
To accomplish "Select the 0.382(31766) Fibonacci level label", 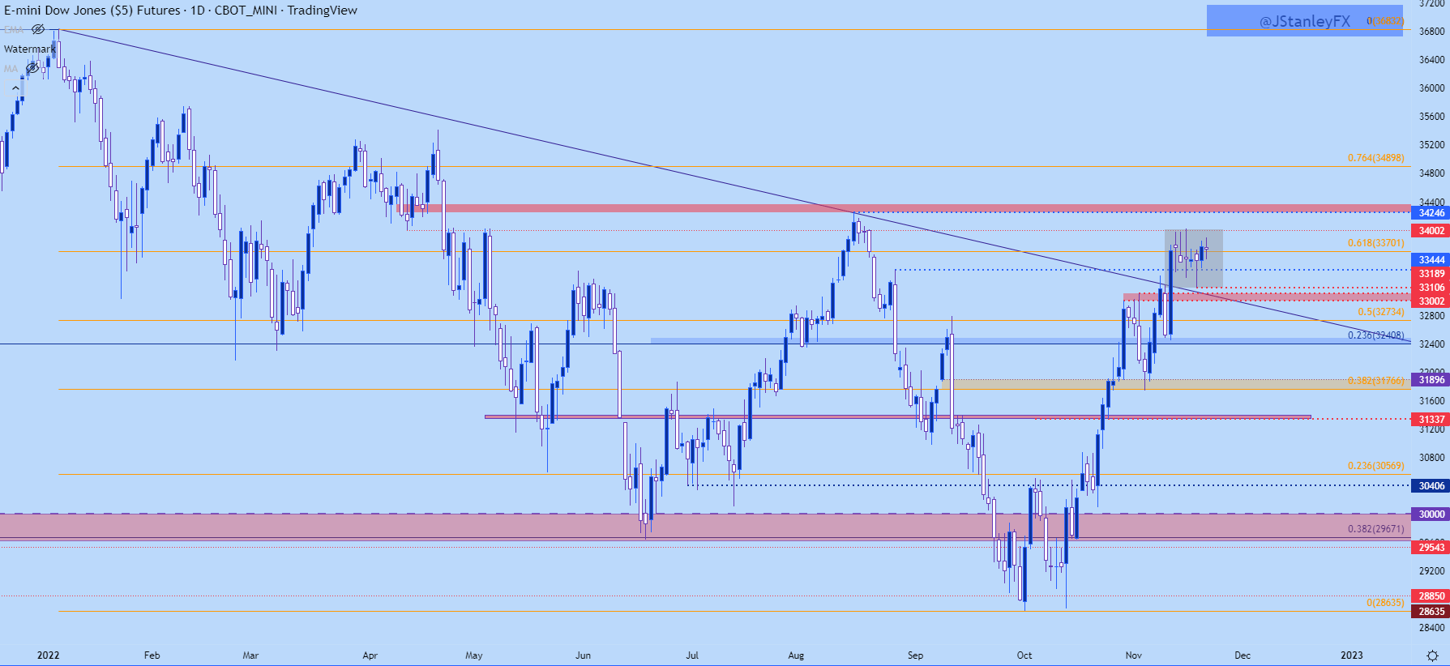I will [1375, 381].
